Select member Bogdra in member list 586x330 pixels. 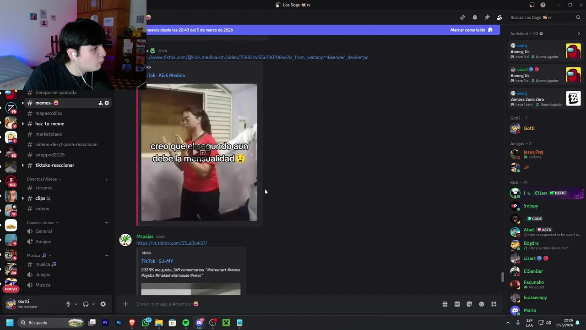pos(545,245)
